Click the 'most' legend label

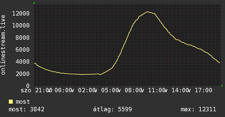tap(23, 102)
